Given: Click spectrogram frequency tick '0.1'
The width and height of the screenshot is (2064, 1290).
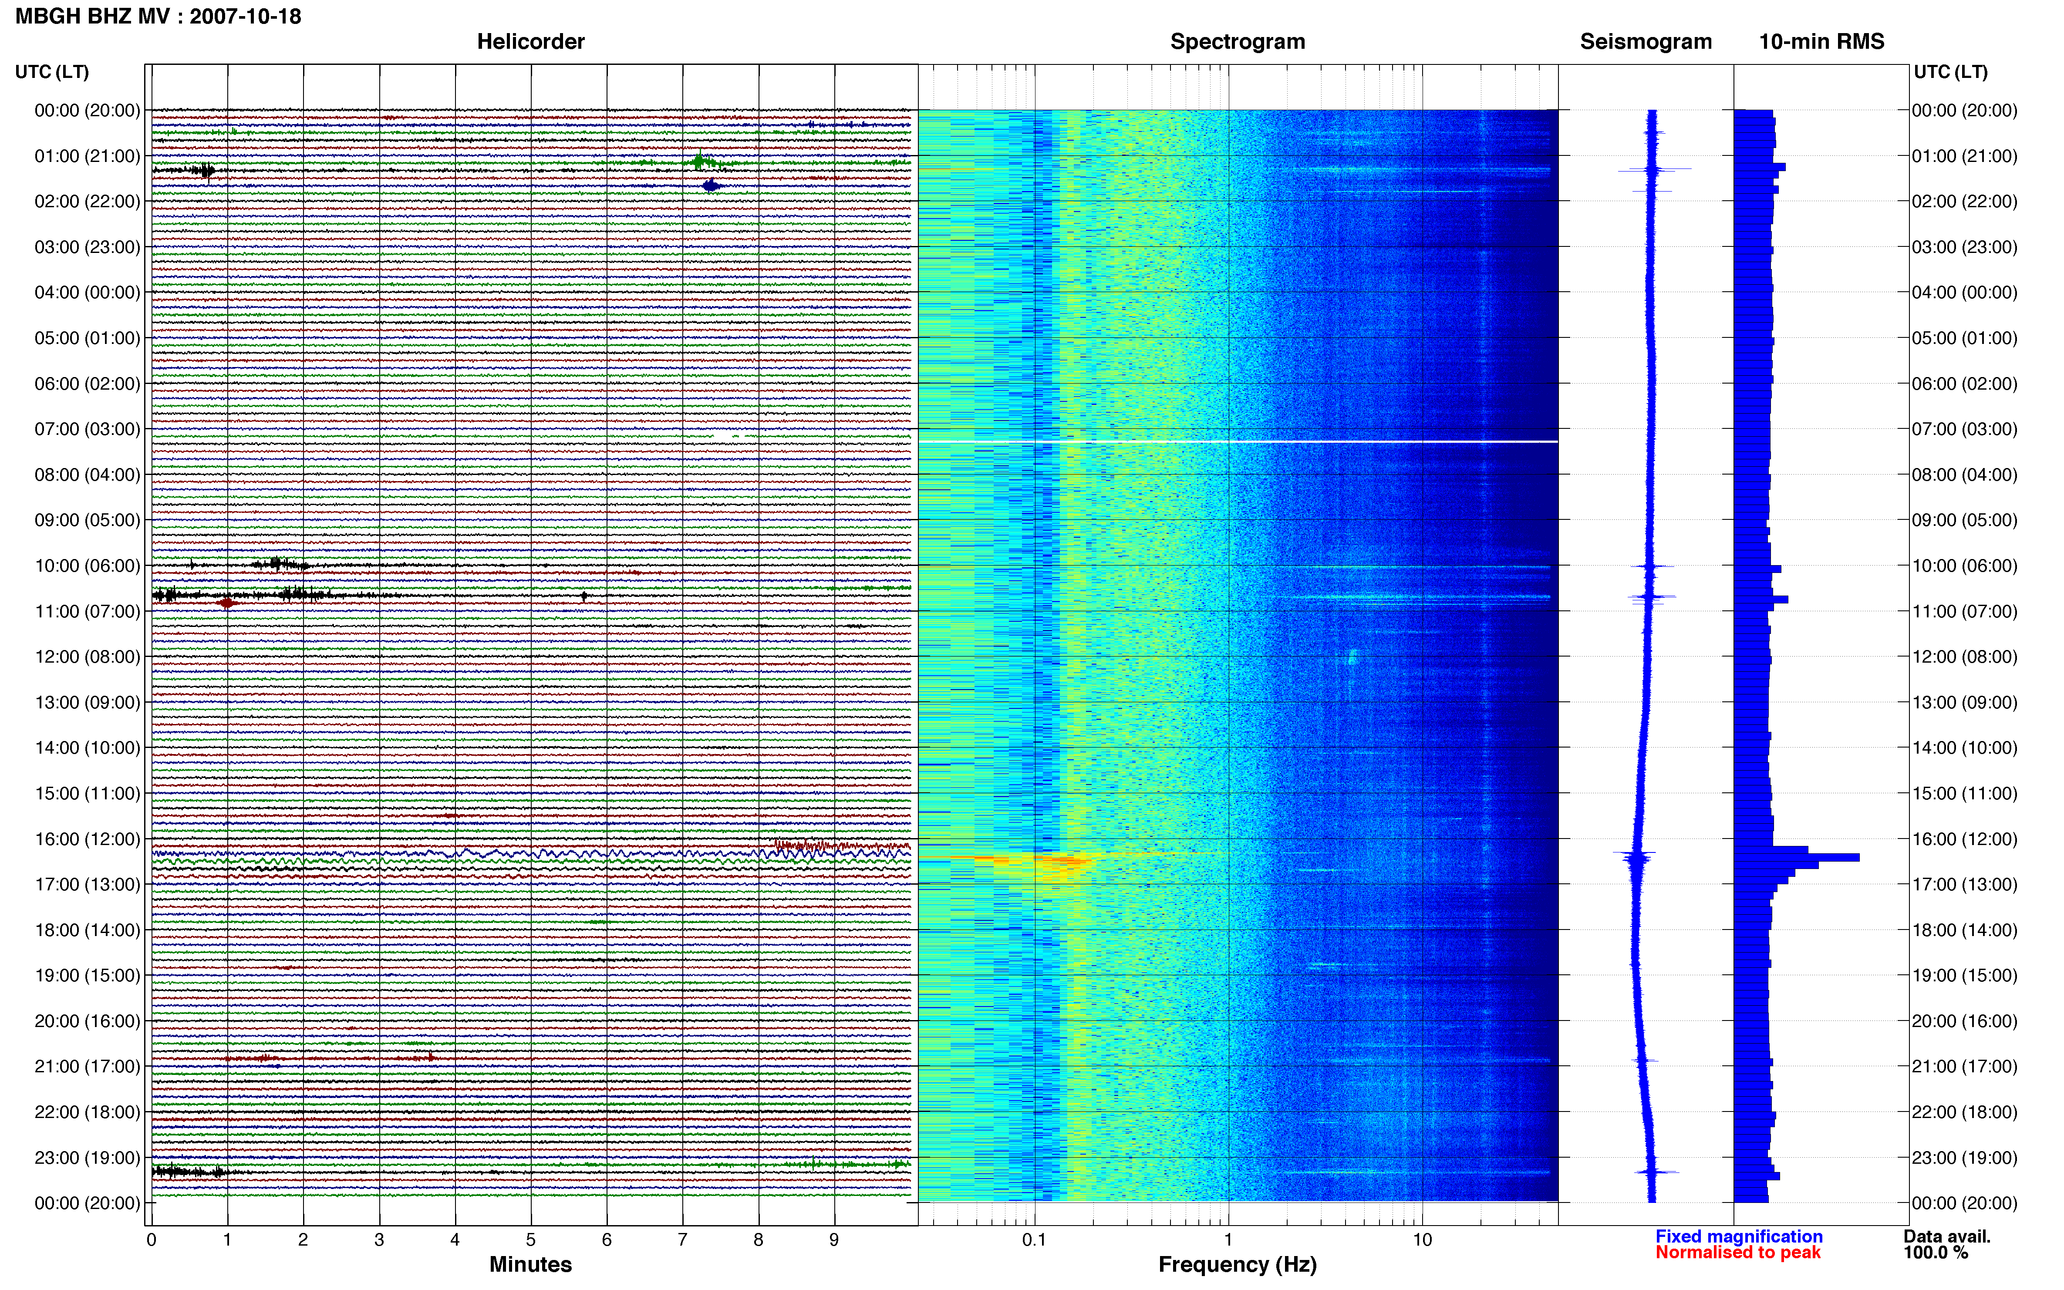Looking at the screenshot, I should point(1034,1239).
